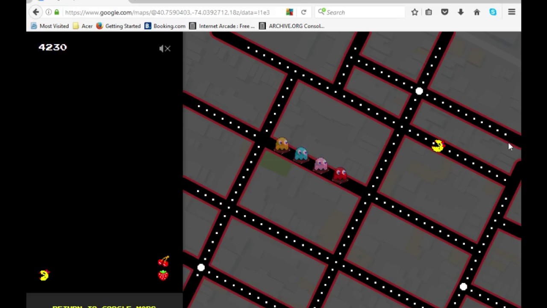Image resolution: width=547 pixels, height=308 pixels.
Task: Click the red ghost on the map
Action: pyautogui.click(x=341, y=174)
